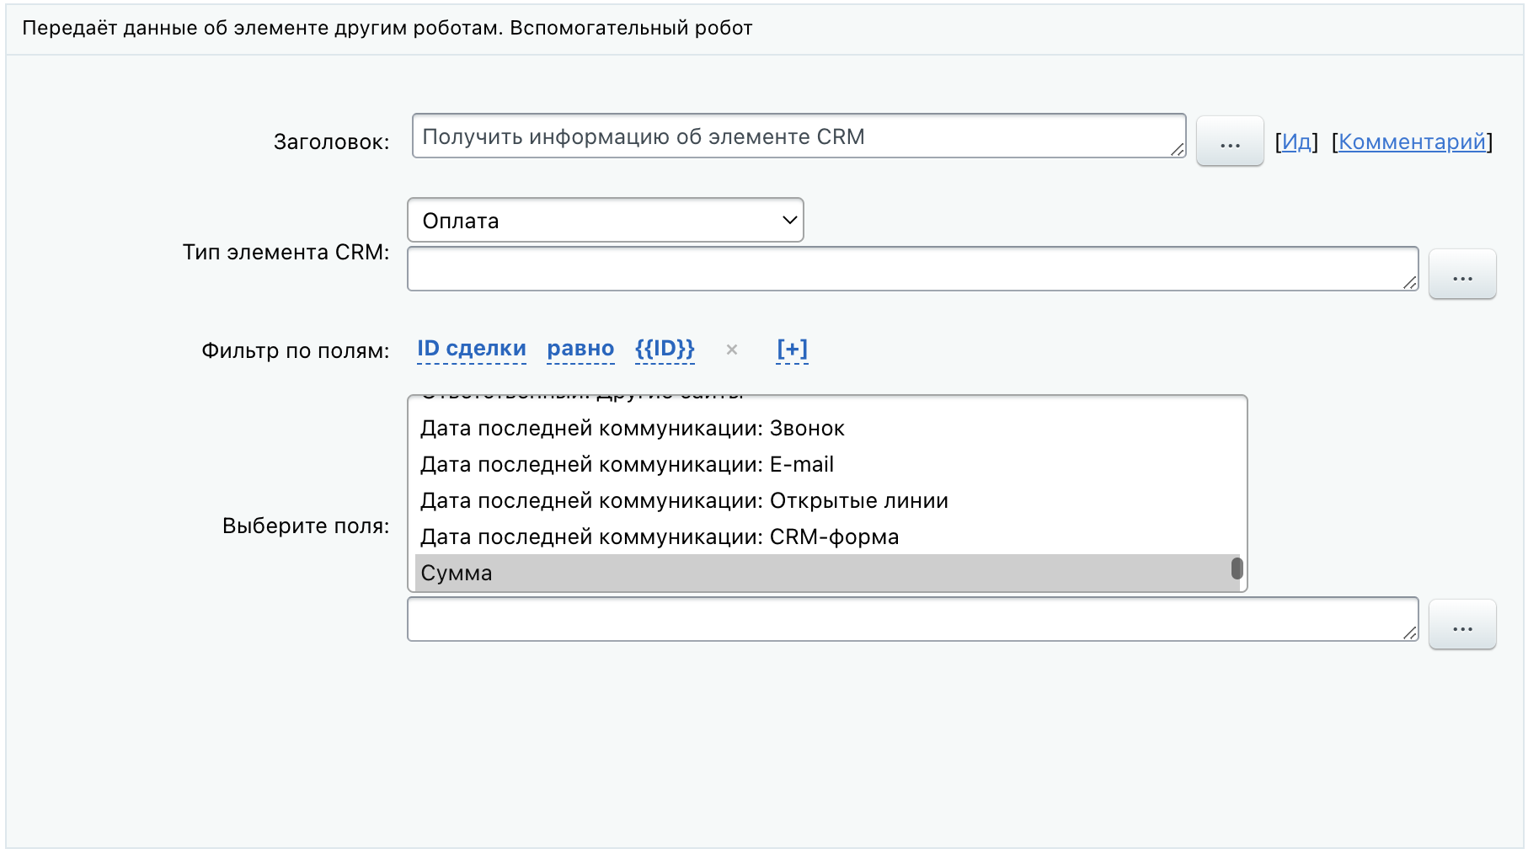1528x854 pixels.
Task: Open the Ид link
Action: (x=1296, y=141)
